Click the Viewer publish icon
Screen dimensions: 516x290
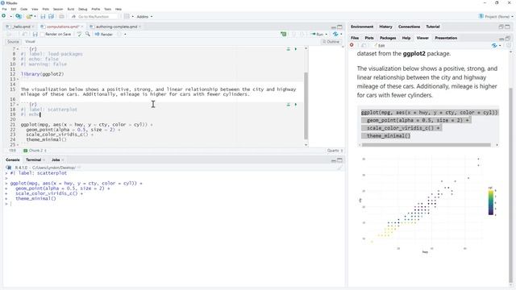(x=494, y=45)
